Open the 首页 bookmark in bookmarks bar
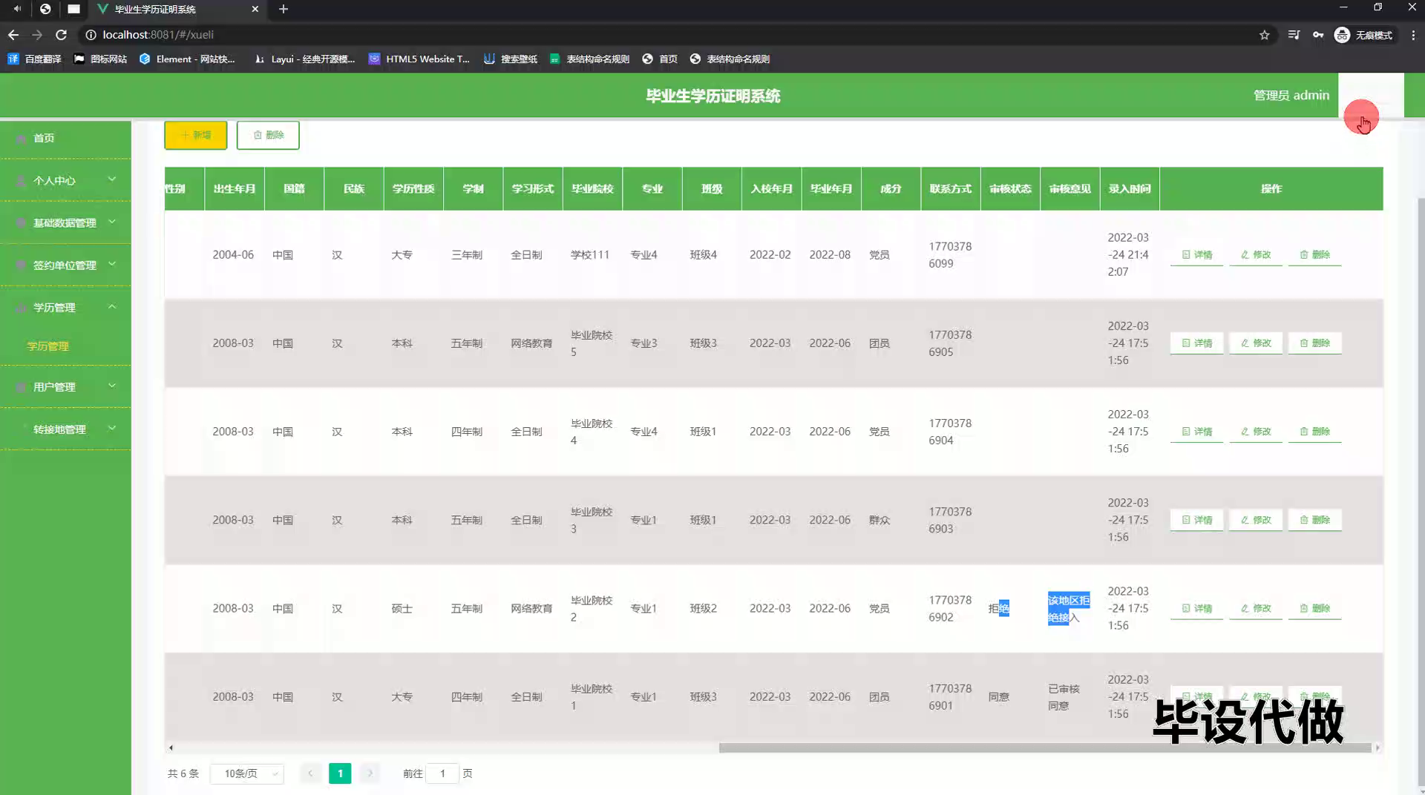 click(x=660, y=59)
